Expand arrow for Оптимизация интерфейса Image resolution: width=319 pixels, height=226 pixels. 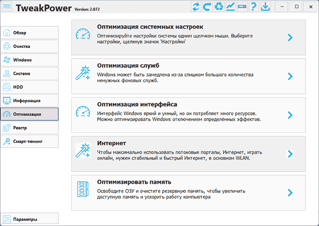[290, 115]
